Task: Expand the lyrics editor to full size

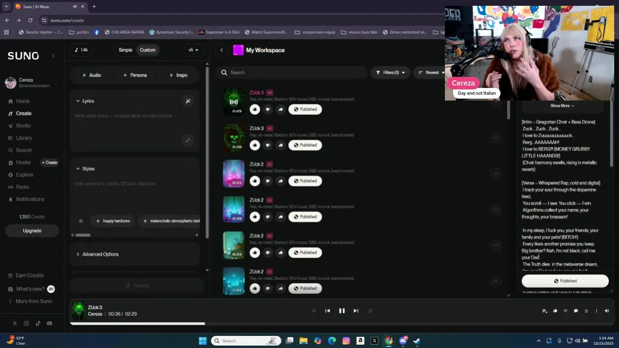Action: 188,141
